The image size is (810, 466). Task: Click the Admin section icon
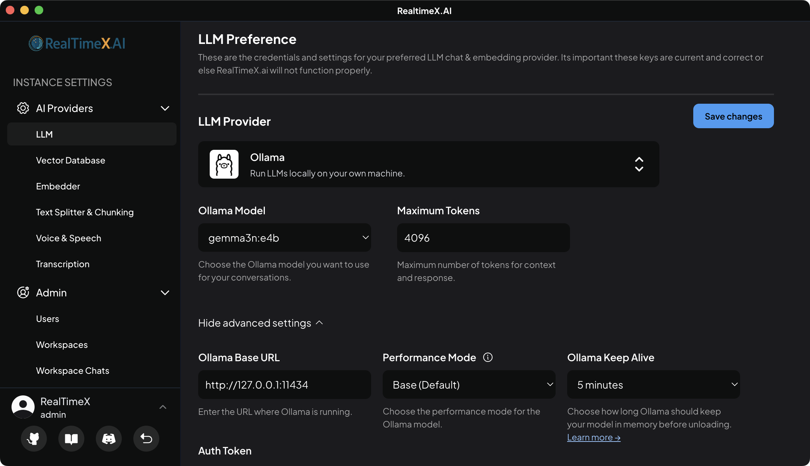(x=23, y=292)
